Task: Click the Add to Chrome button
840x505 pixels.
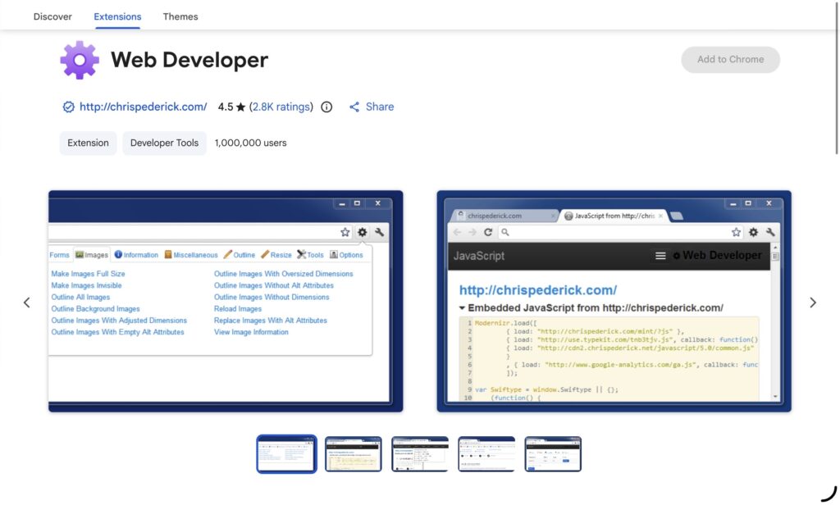Action: 730,60
